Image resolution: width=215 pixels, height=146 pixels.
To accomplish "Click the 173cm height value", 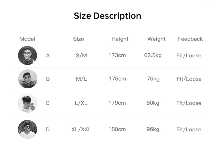I will [x=117, y=55].
